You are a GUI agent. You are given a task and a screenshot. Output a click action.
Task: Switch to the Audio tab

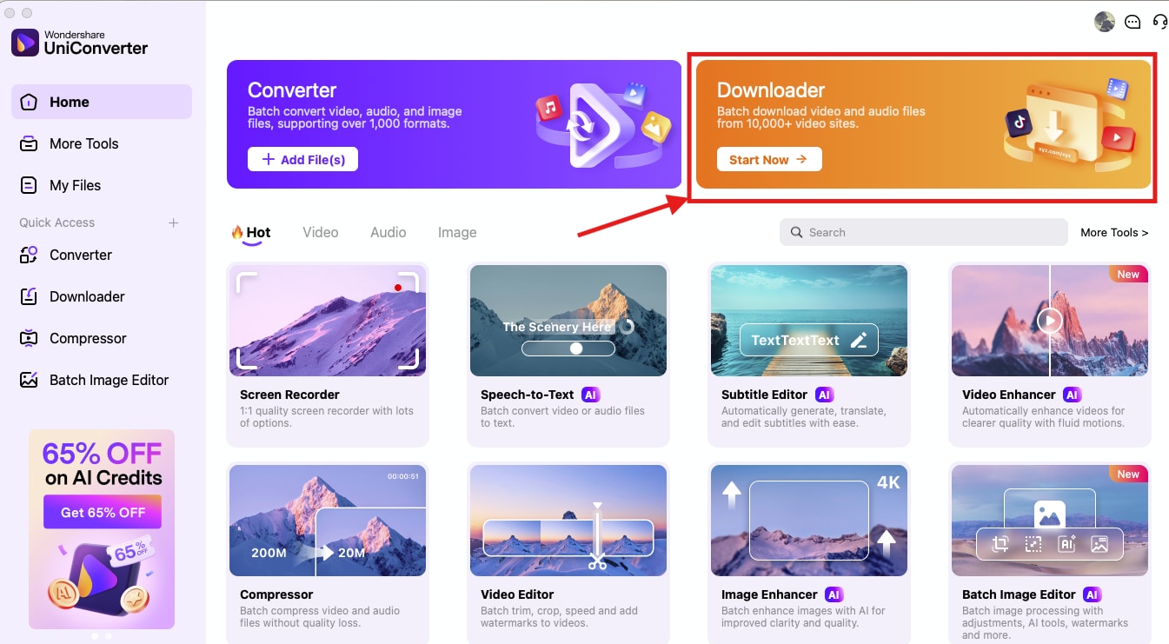click(x=389, y=232)
